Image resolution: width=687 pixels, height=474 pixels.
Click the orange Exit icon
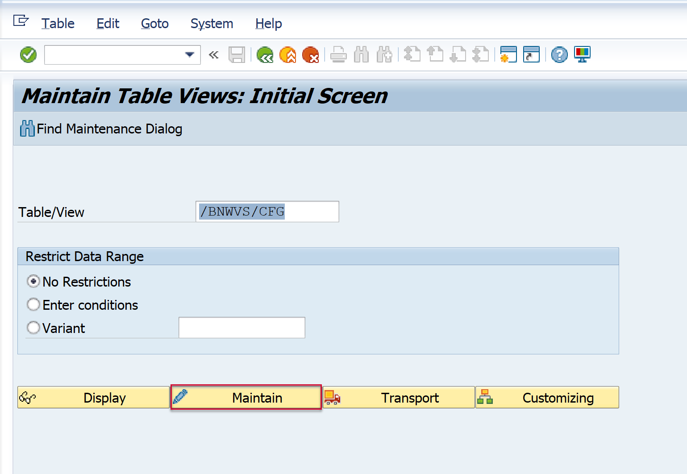(x=287, y=55)
